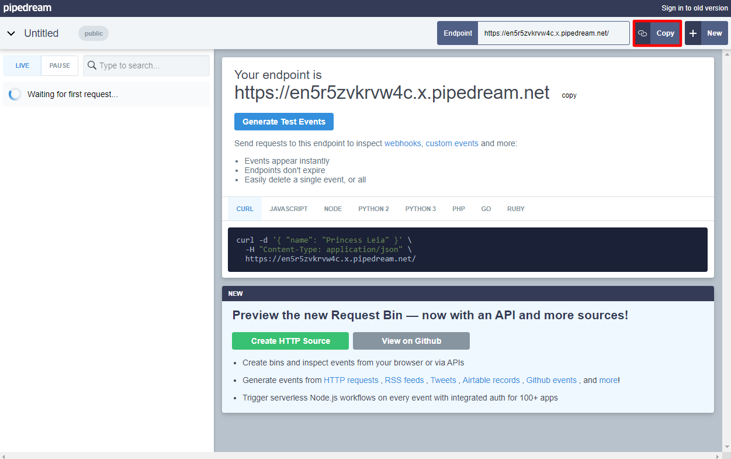
Task: Open the Github events link
Action: click(552, 380)
